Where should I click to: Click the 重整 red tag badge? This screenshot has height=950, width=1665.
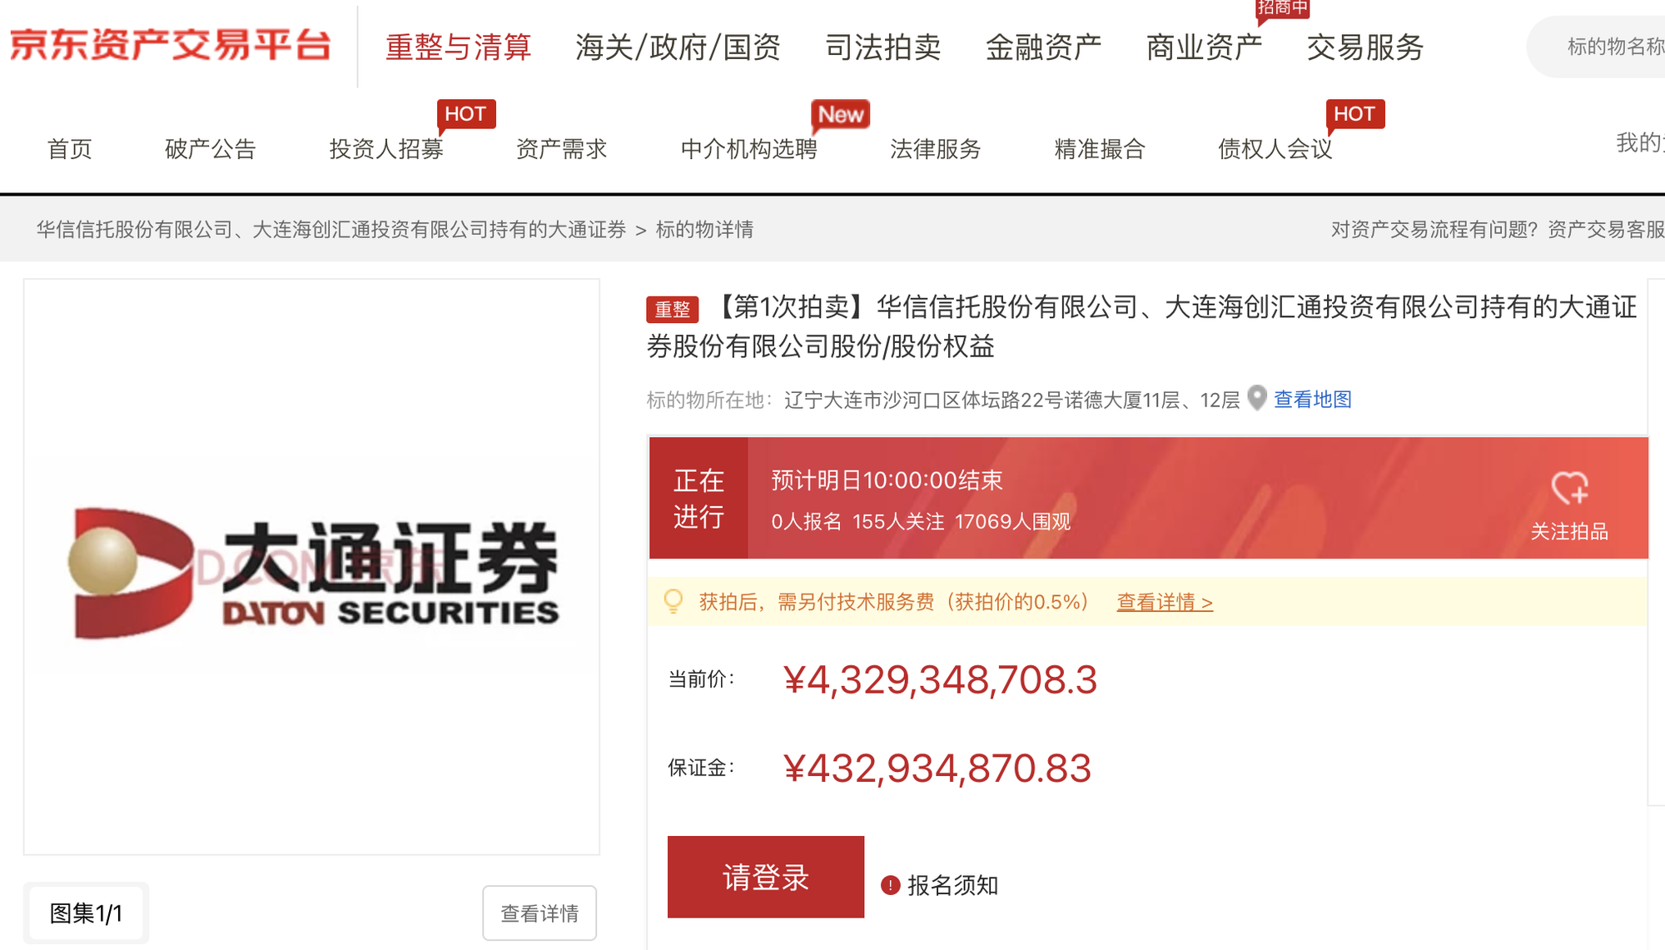click(x=672, y=310)
